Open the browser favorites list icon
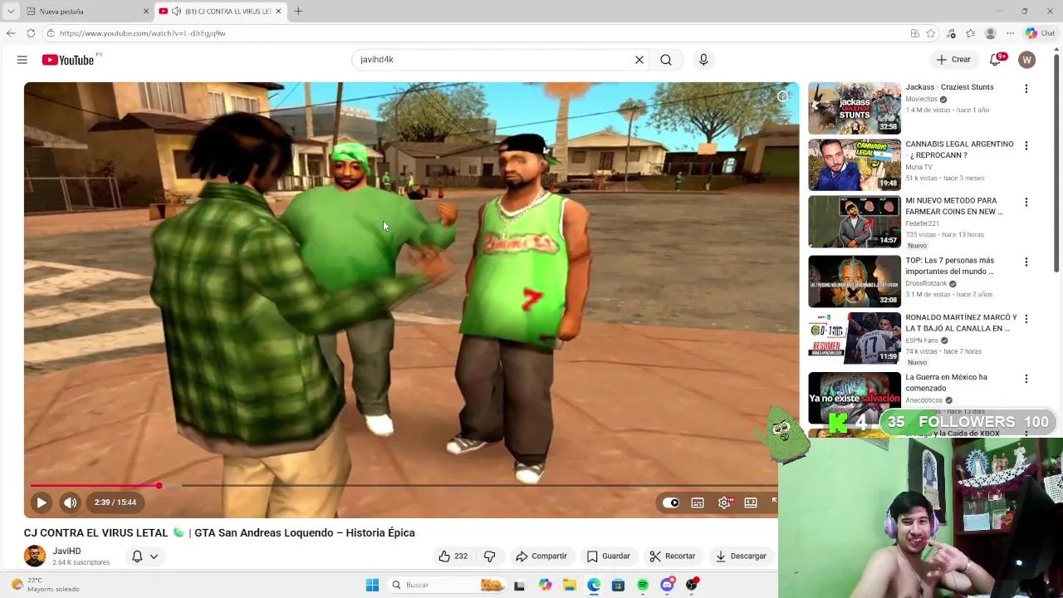The height and width of the screenshot is (598, 1063). point(971,33)
